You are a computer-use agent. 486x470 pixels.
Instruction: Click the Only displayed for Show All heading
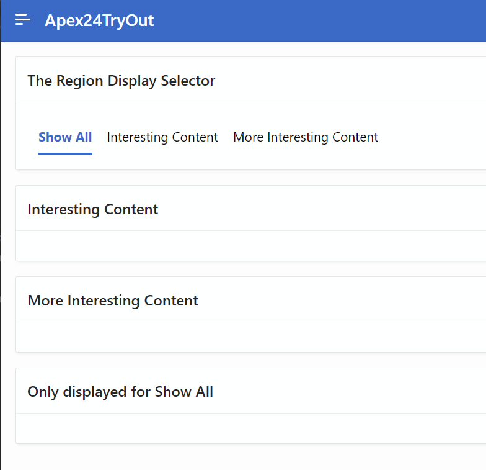pyautogui.click(x=120, y=392)
